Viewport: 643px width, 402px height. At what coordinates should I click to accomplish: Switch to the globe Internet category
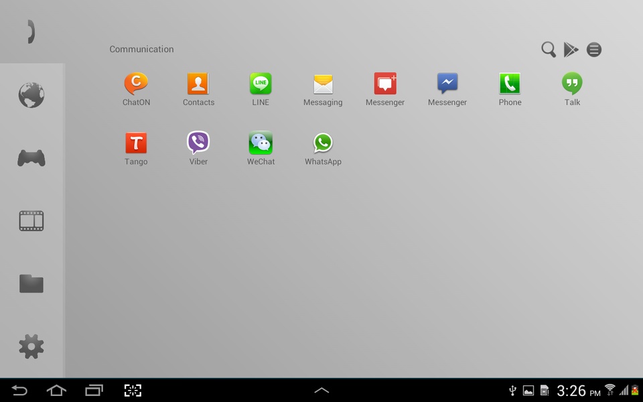(x=31, y=95)
